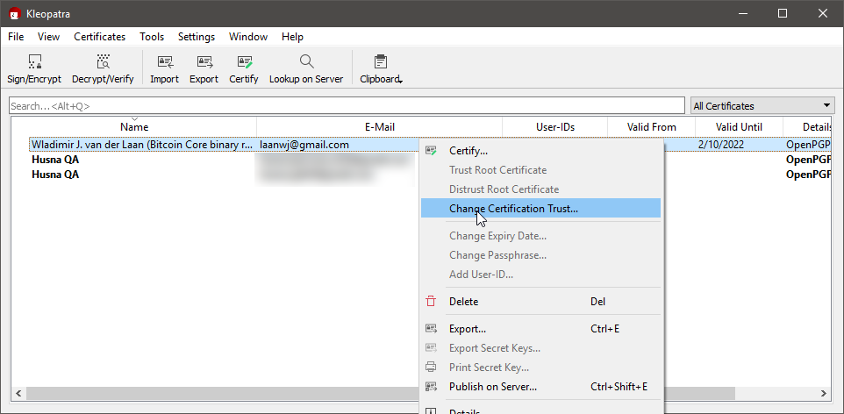The width and height of the screenshot is (844, 414).
Task: Sort by the Details column header
Action: point(807,127)
